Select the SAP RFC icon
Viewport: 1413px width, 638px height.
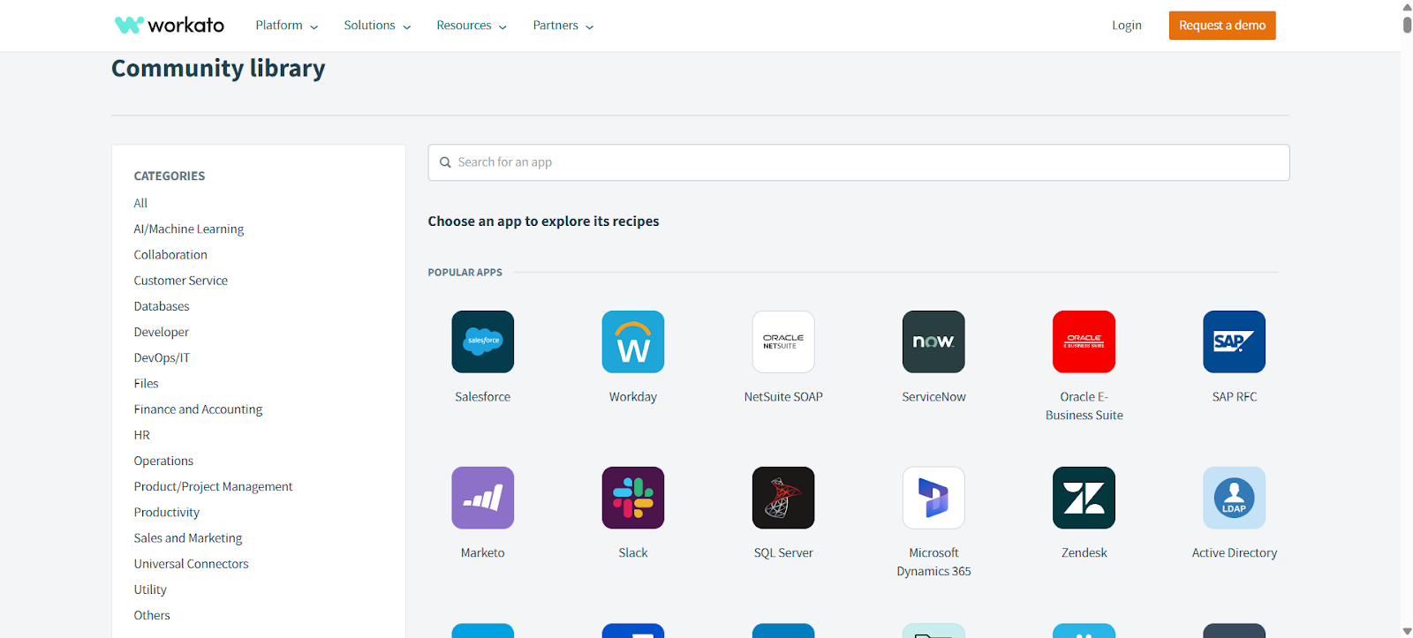click(1234, 342)
